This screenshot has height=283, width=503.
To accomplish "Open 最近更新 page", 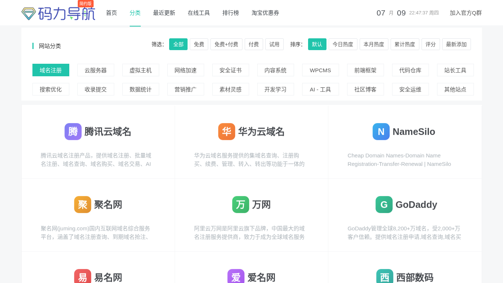I will click(x=164, y=13).
